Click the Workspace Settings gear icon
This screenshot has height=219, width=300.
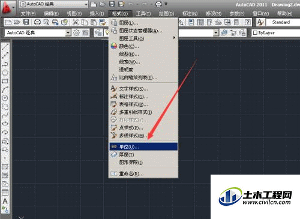click(76, 32)
